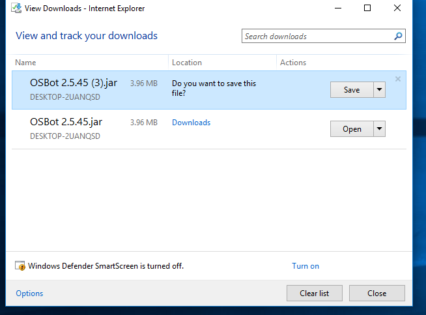The image size is (426, 315).
Task: Click the search magnifier icon
Action: pos(398,36)
